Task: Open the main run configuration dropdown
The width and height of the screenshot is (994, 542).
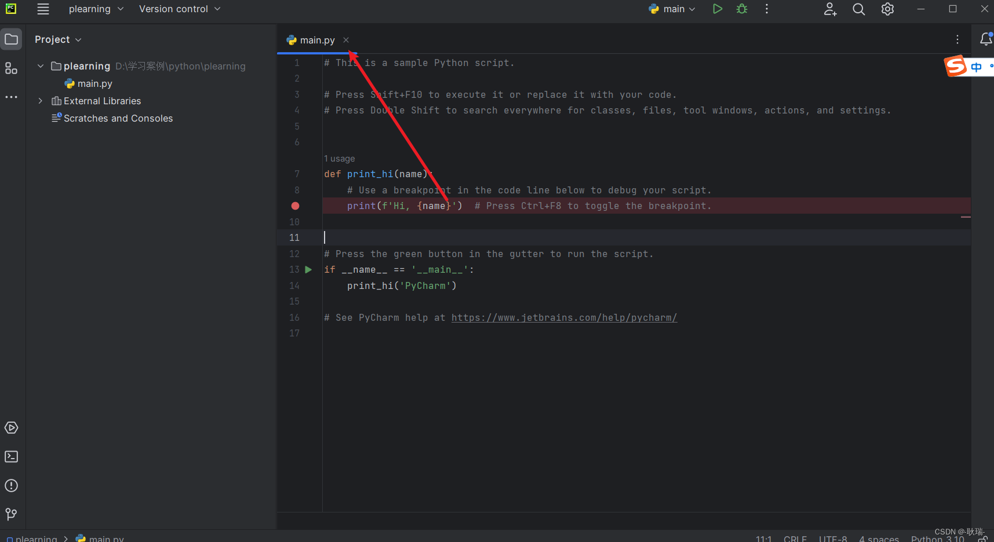Action: [672, 9]
